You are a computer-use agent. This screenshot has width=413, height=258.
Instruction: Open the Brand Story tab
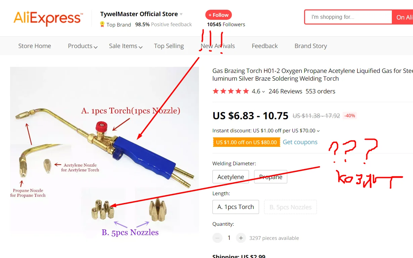(x=311, y=46)
